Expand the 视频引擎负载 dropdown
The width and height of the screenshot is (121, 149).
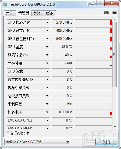pos(47,88)
